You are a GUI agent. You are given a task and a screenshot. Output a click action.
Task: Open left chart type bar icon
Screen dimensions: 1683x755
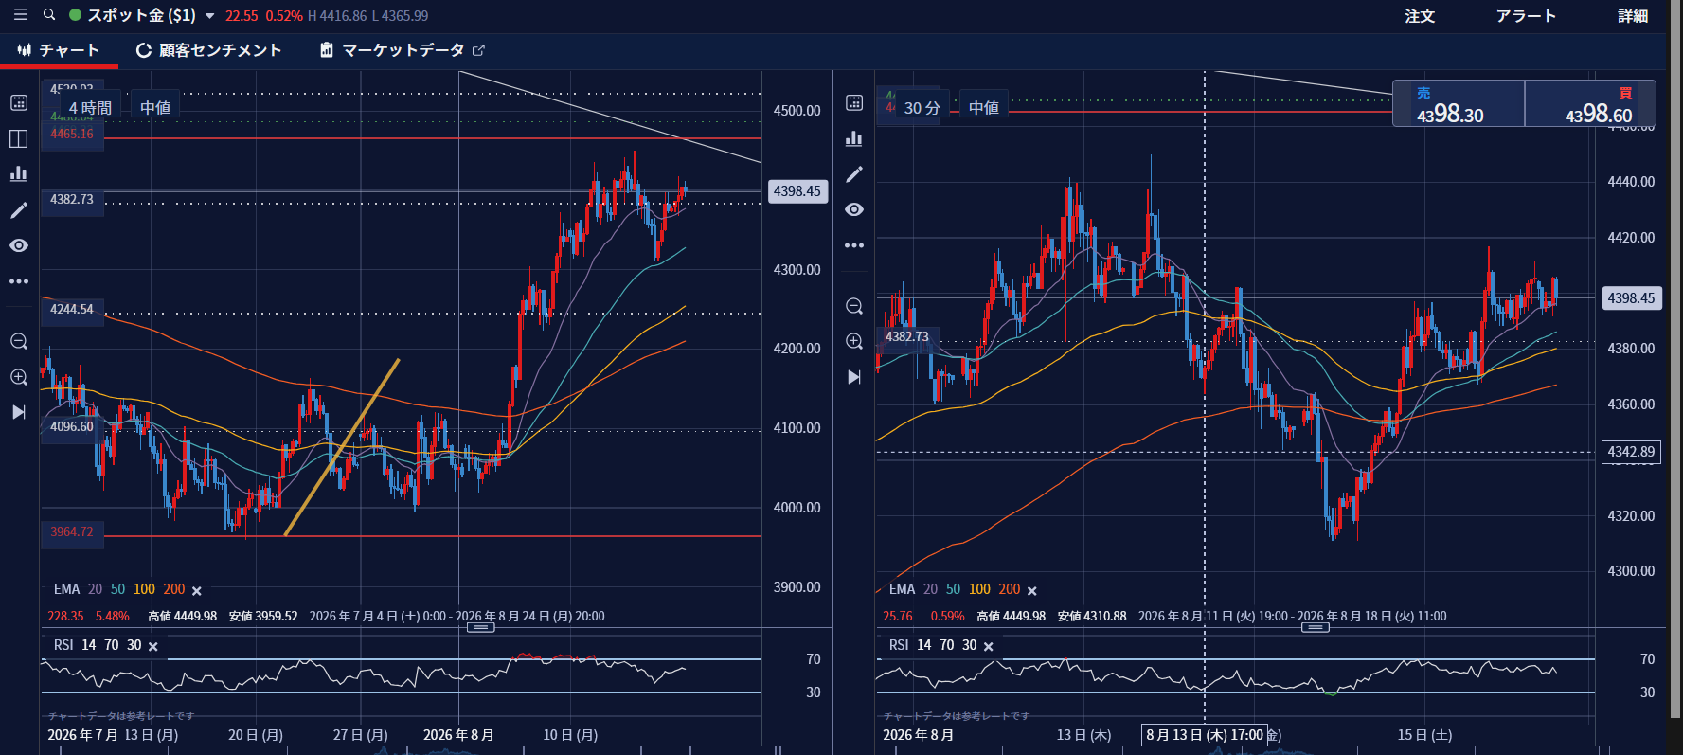[19, 173]
